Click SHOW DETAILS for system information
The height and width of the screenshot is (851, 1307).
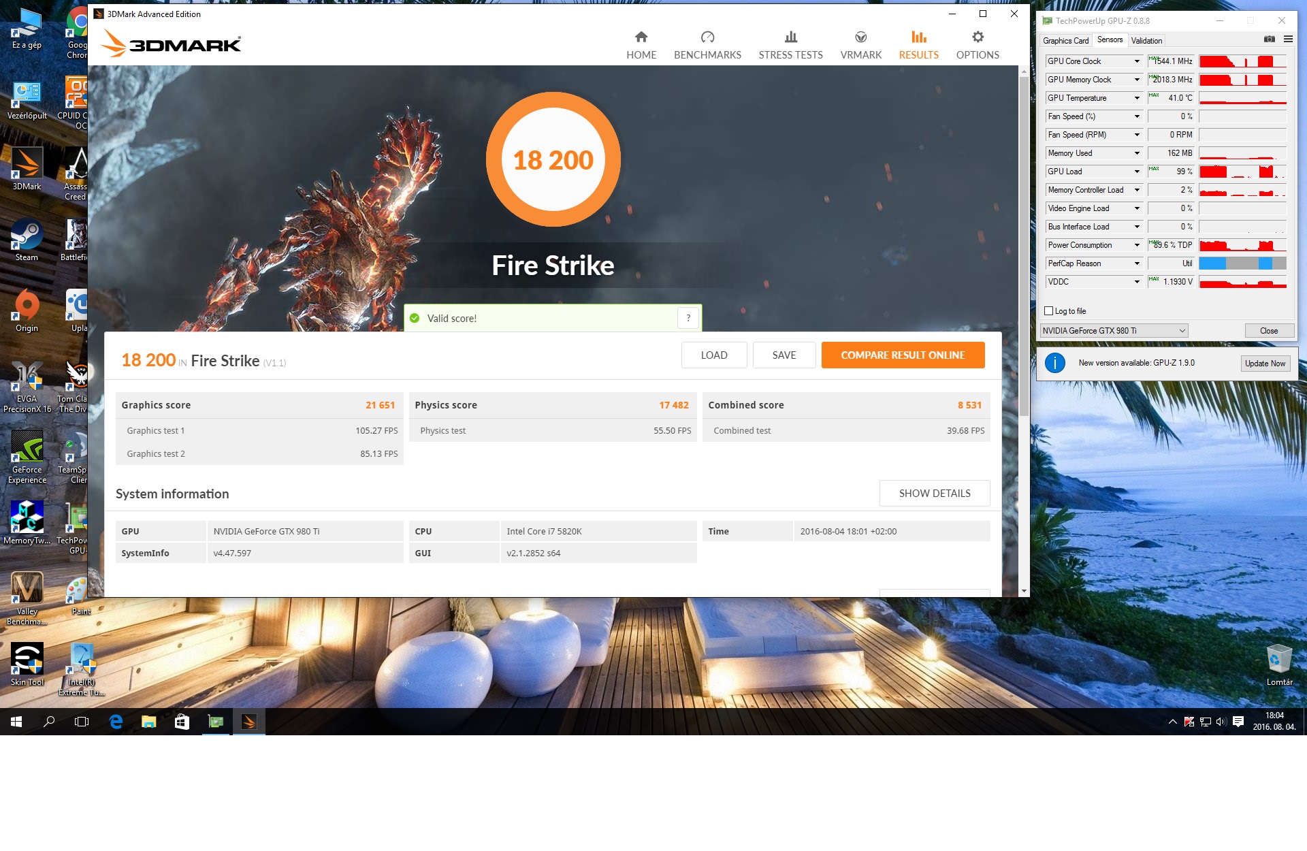tap(935, 494)
